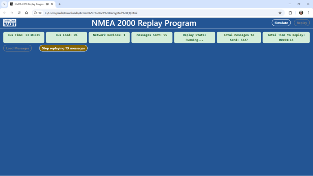Click the address bar URL field
Screen dimensions: 313x176
[155, 13]
